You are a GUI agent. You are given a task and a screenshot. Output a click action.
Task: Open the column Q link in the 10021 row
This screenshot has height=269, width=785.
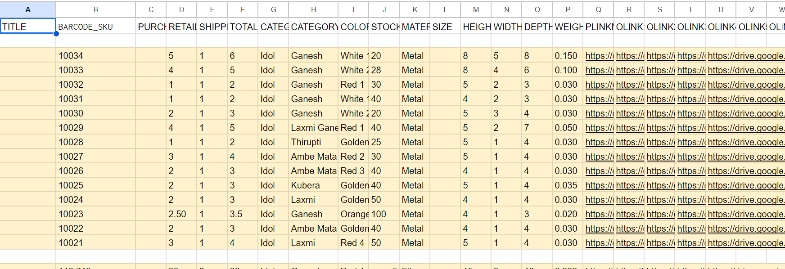(599, 243)
